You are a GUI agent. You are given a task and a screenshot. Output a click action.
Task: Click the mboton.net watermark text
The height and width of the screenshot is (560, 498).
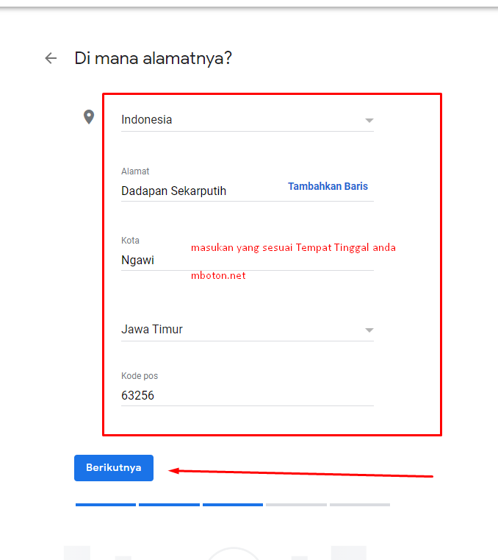click(218, 276)
